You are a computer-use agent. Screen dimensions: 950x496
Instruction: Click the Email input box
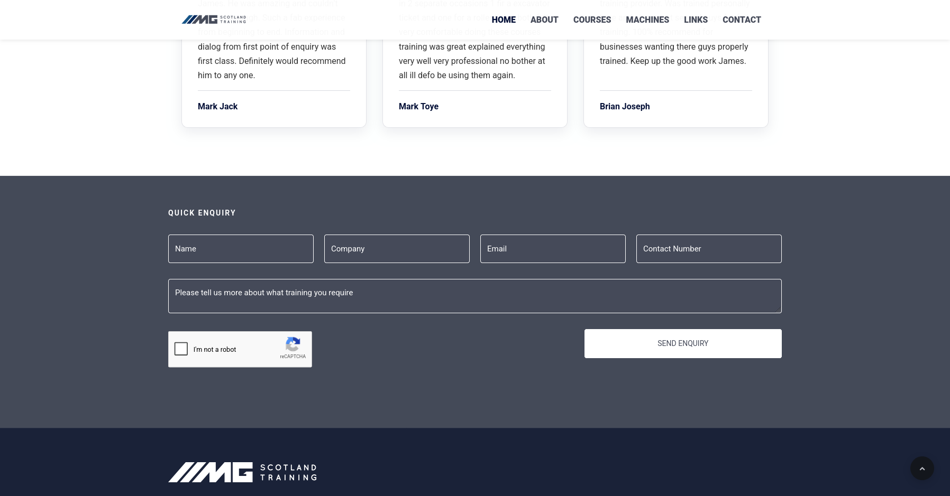tap(553, 249)
